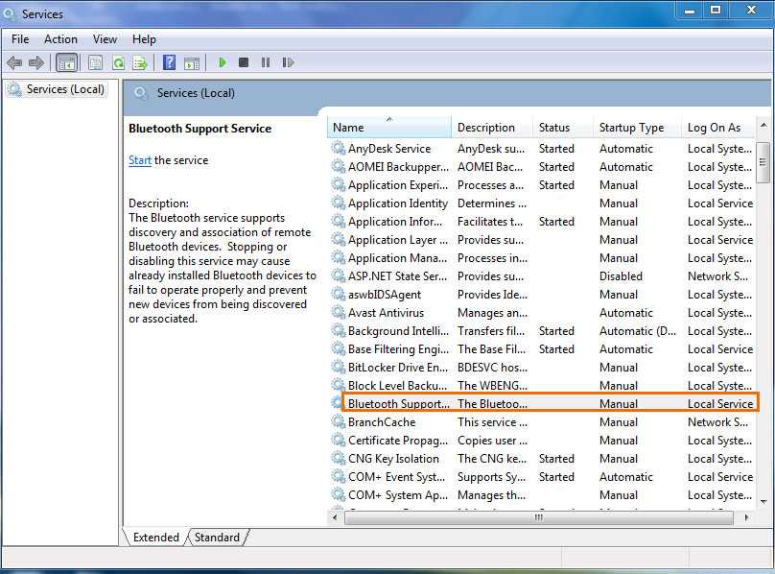Open Properties from the toolbar
775x574 pixels.
(x=95, y=62)
